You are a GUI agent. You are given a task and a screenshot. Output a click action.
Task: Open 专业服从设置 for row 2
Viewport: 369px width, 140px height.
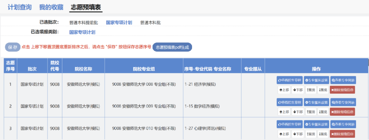pyautogui.click(x=316, y=102)
